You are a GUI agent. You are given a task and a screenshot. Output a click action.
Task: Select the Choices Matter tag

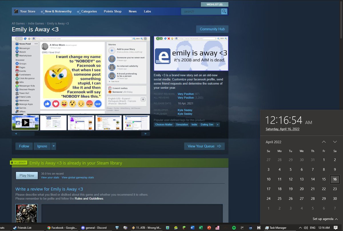(164, 125)
